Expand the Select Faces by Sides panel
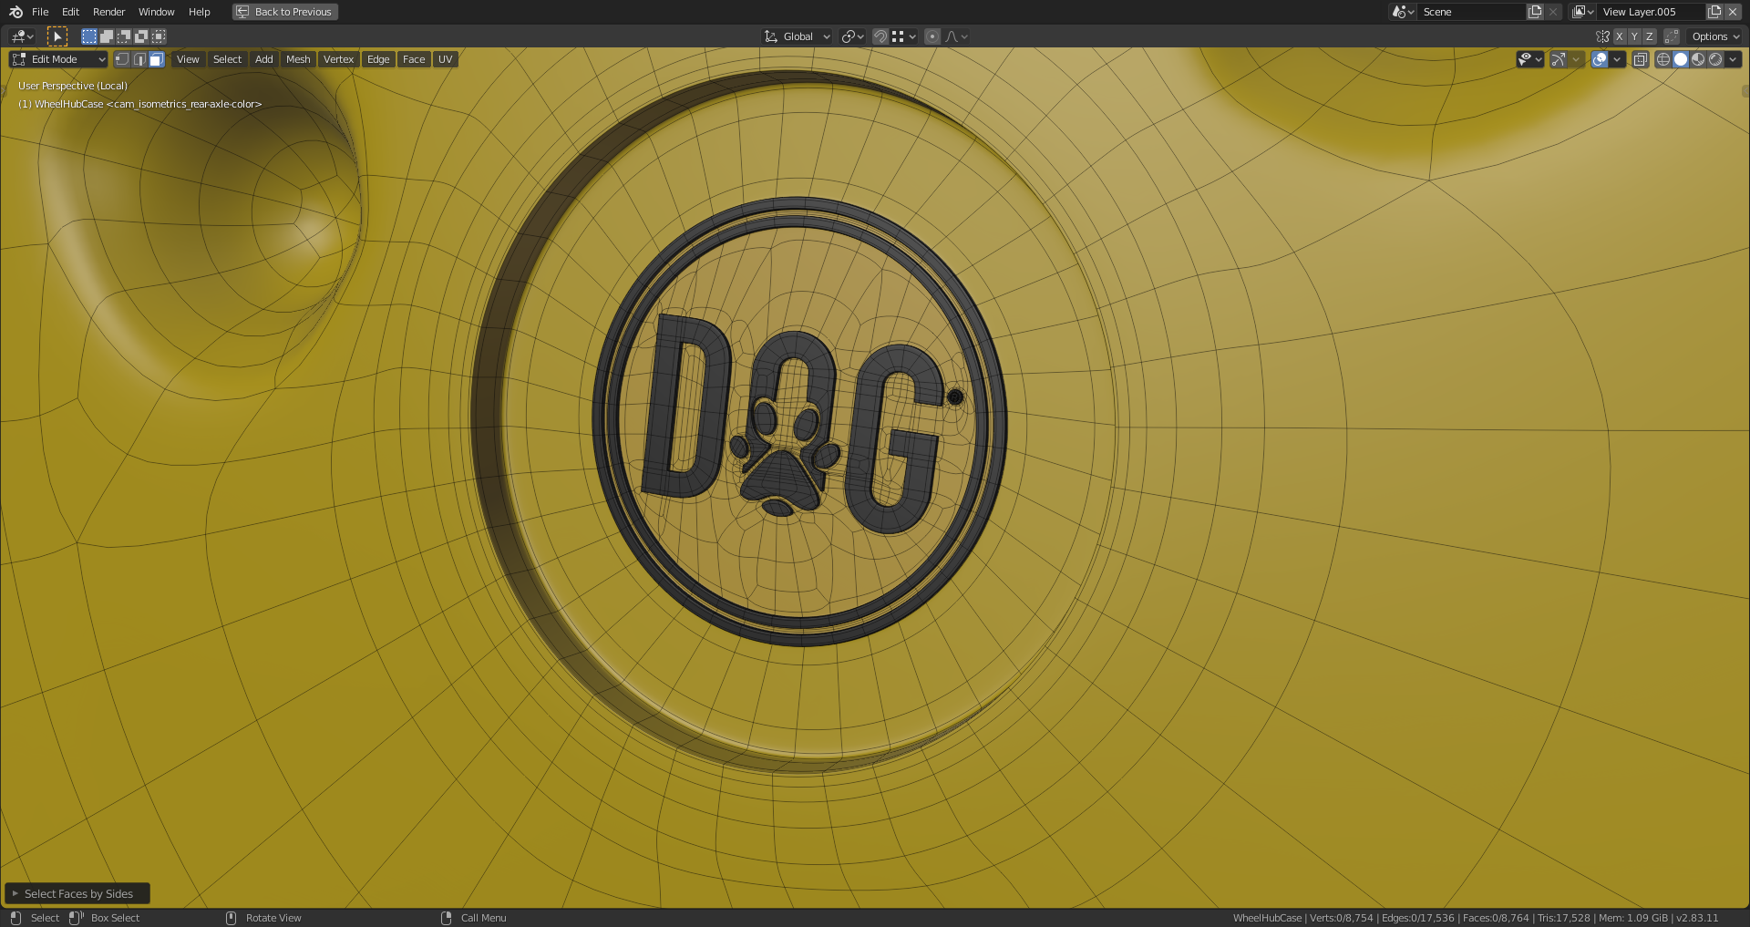1750x927 pixels. (x=77, y=894)
